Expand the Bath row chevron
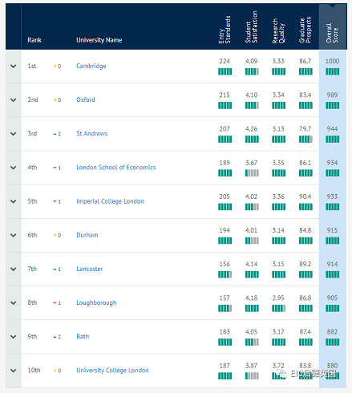 14,337
